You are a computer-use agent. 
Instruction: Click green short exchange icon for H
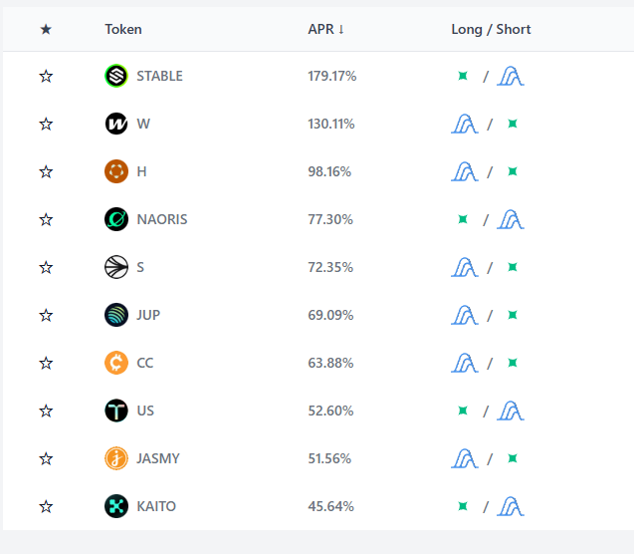[513, 171]
